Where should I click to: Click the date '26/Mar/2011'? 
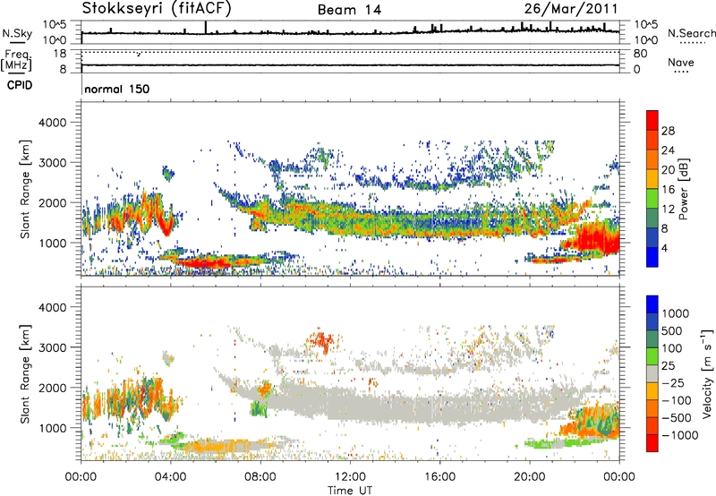(x=571, y=8)
